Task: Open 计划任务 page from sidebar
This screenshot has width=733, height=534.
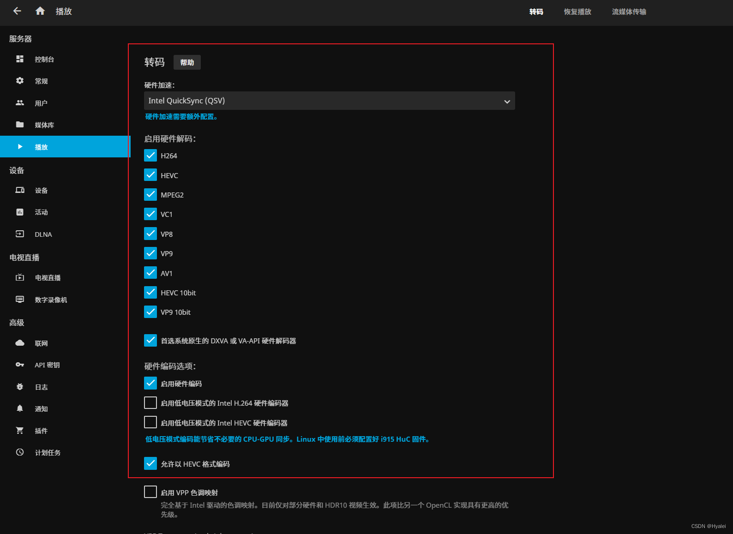Action: (x=65, y=452)
